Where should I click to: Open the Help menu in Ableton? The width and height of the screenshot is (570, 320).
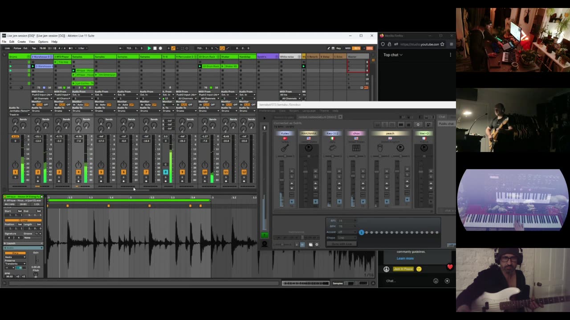click(x=54, y=42)
